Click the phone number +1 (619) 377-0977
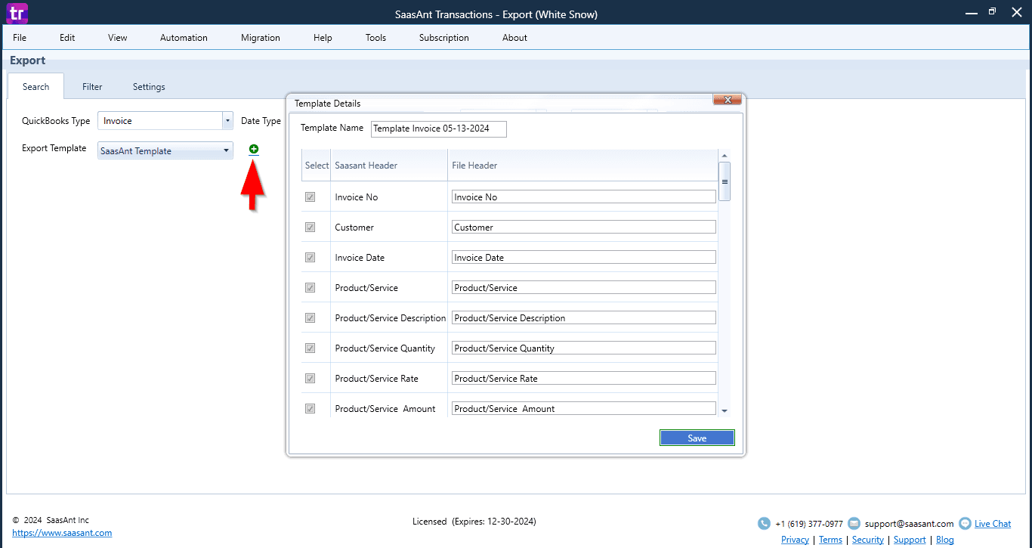Viewport: 1032px width, 548px height. (x=809, y=523)
